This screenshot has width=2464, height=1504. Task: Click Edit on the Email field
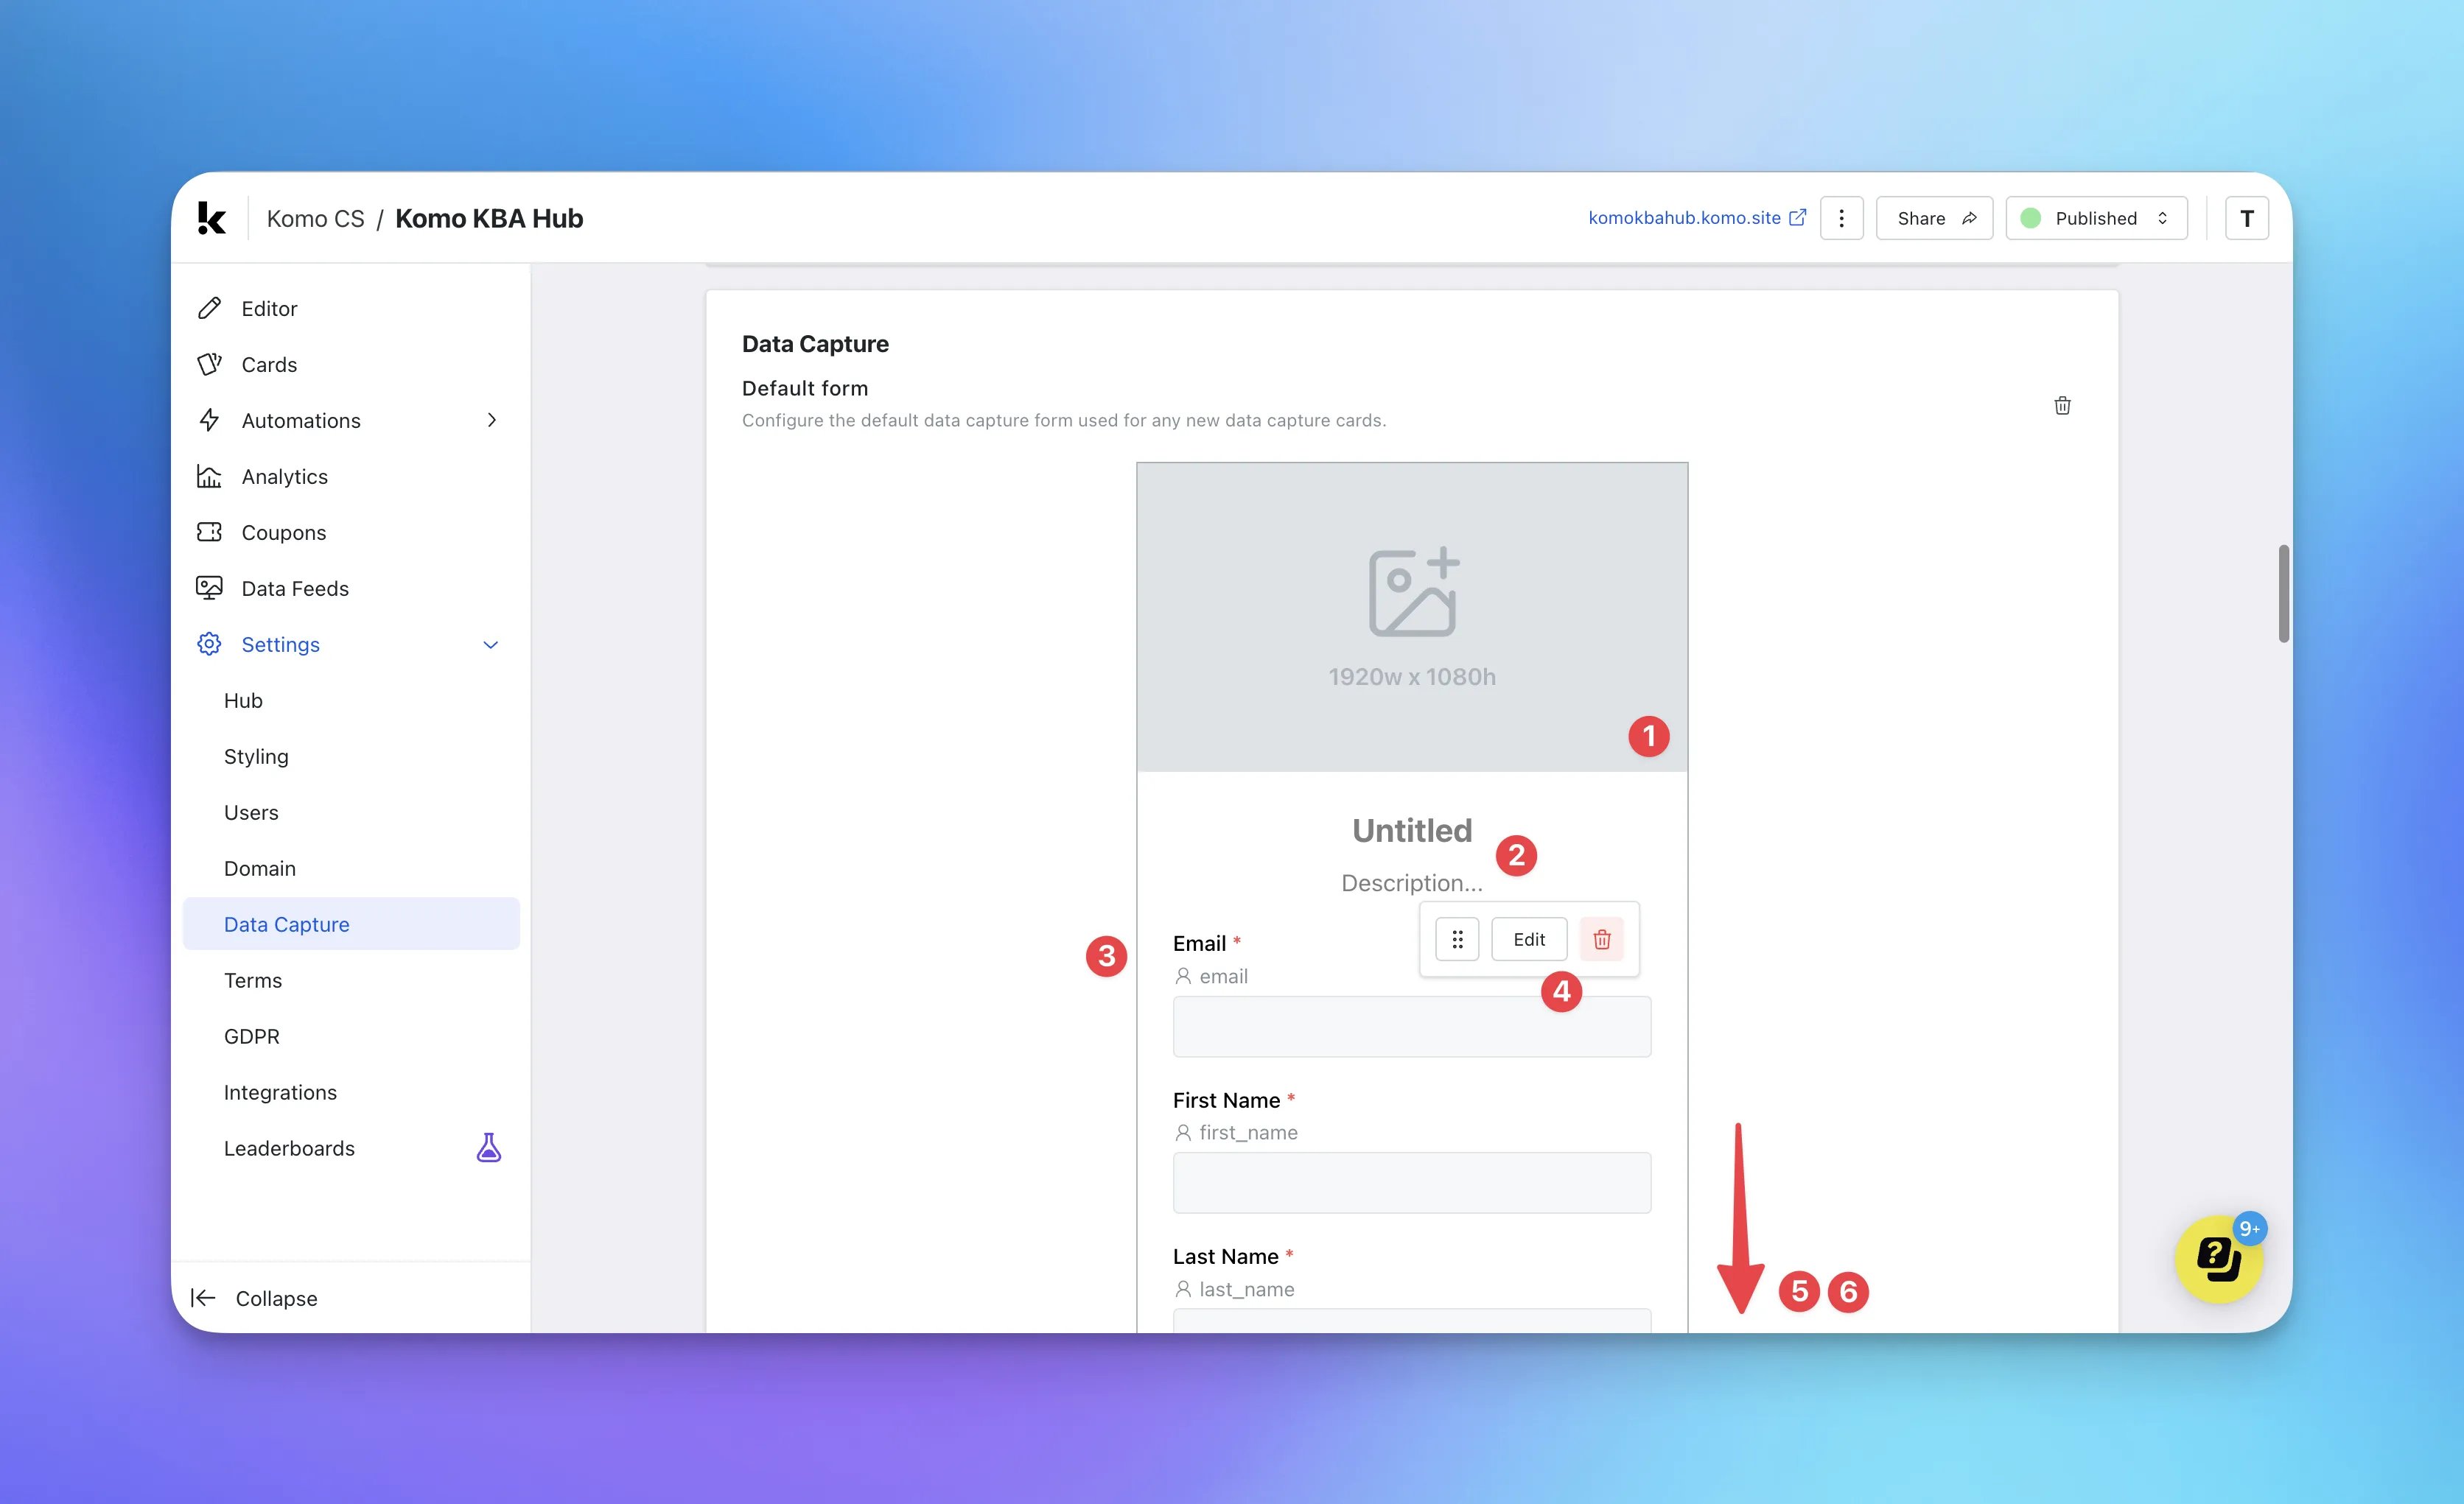[x=1529, y=939]
